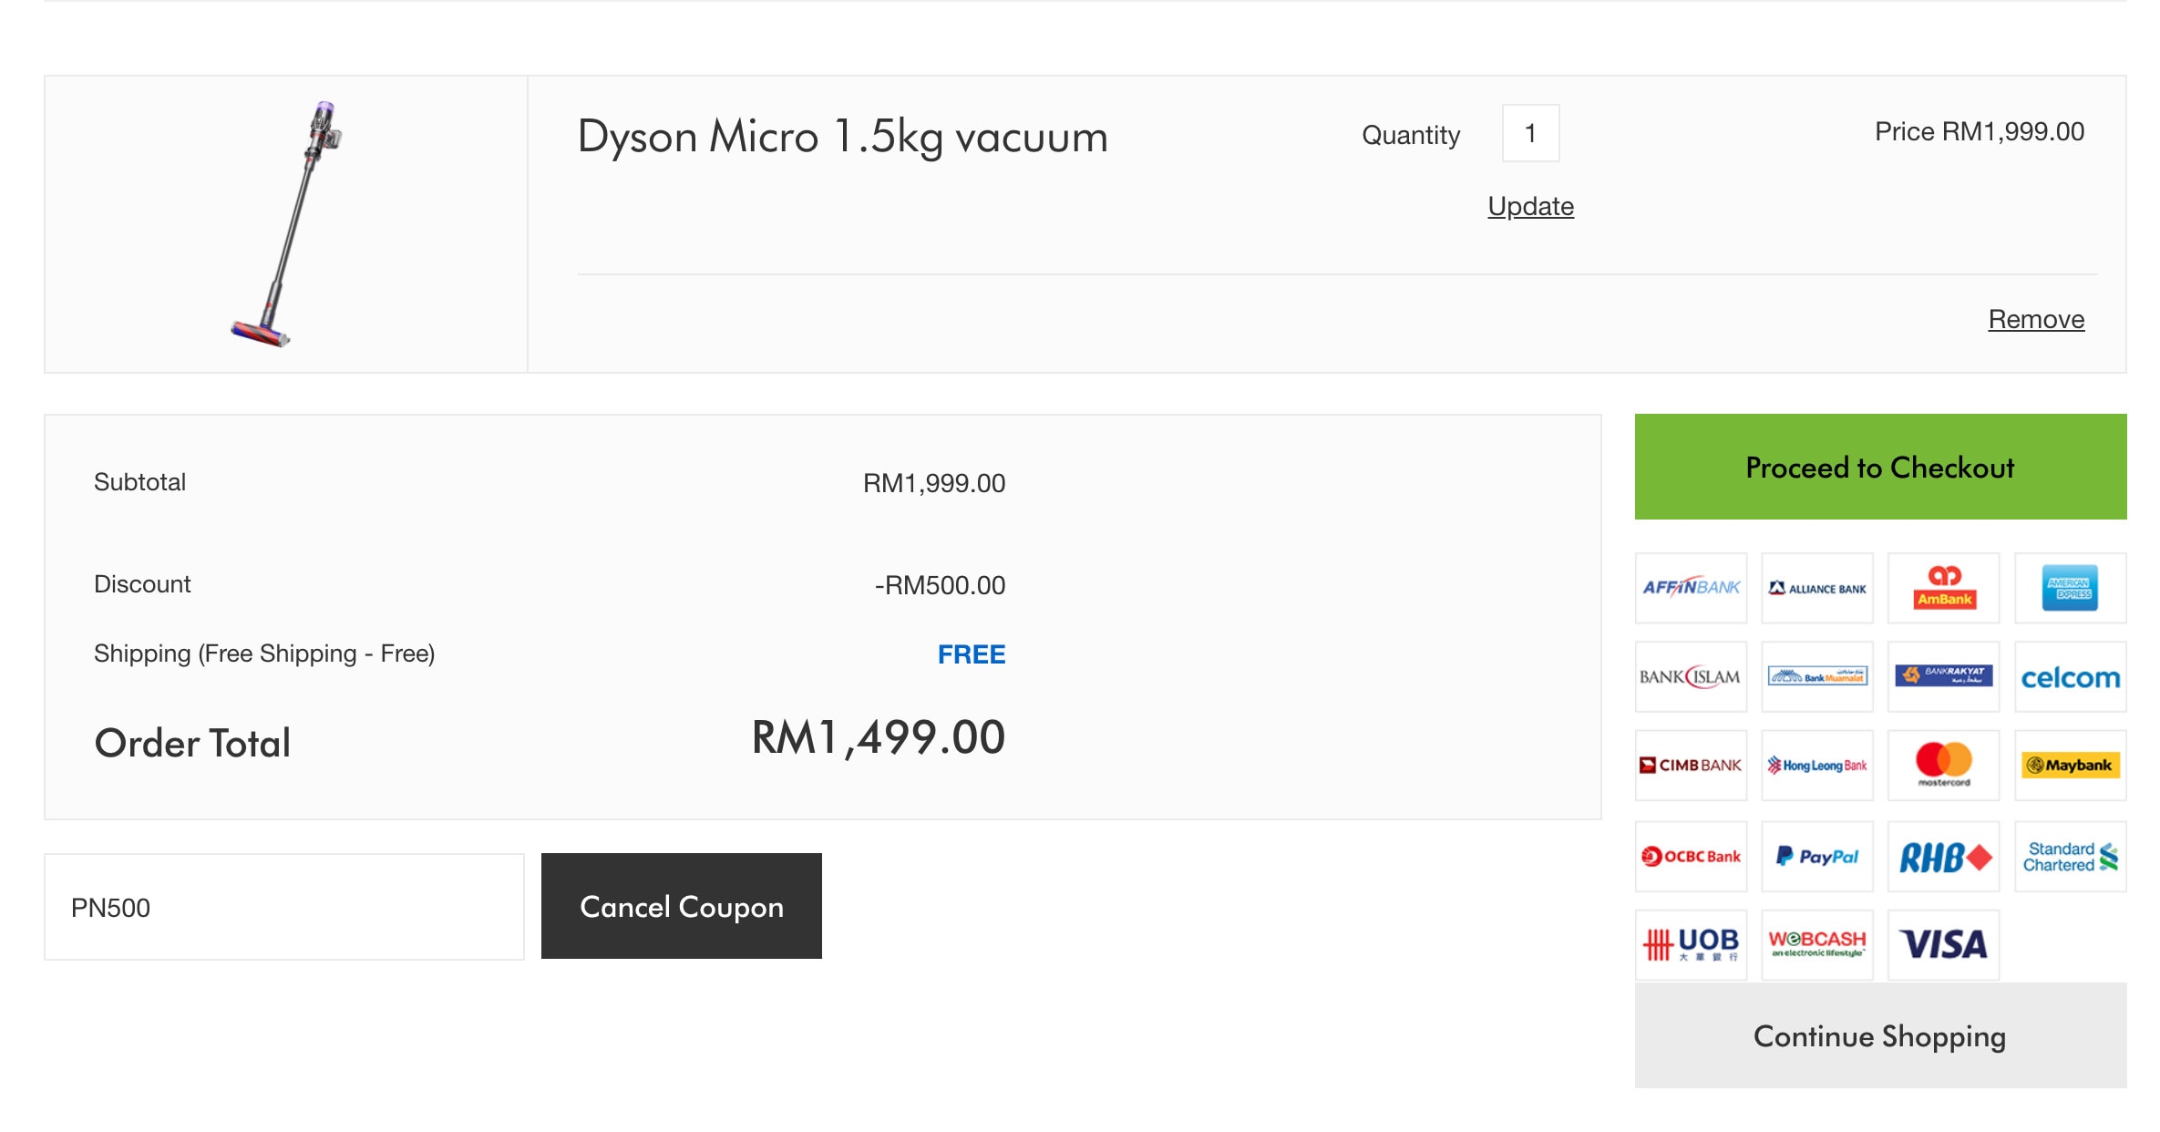The width and height of the screenshot is (2160, 1132).
Task: Select the AffinBank payment icon
Action: pos(1691,588)
